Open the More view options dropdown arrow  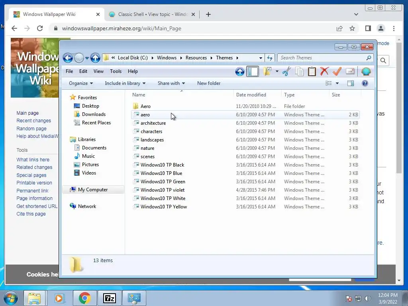point(337,83)
